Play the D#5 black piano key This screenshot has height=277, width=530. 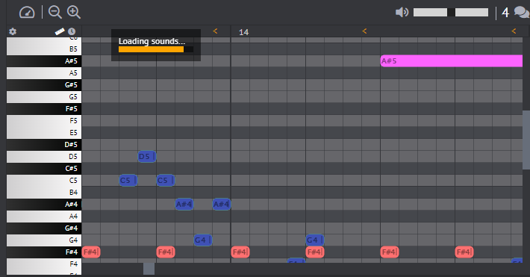click(44, 145)
